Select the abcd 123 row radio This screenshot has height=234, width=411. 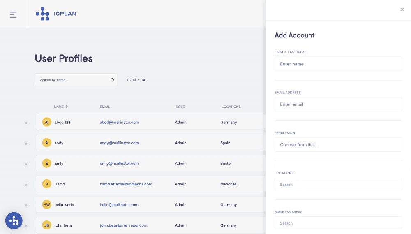(x=26, y=123)
